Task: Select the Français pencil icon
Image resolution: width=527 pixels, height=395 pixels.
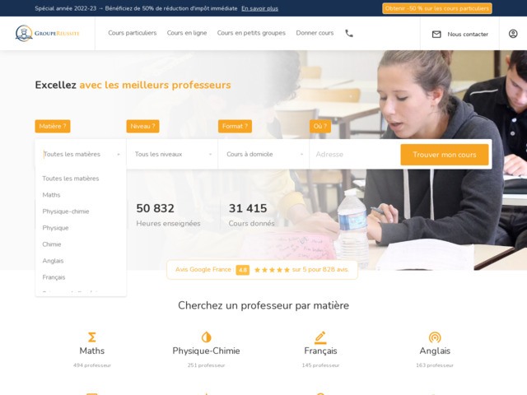Action: 320,337
